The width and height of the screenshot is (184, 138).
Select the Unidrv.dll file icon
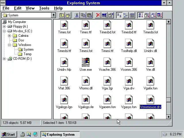[x=150, y=43]
